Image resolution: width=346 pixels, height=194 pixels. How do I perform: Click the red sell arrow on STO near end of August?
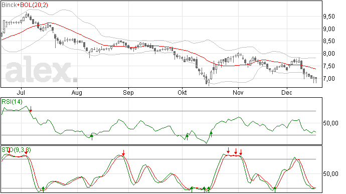pos(123,153)
